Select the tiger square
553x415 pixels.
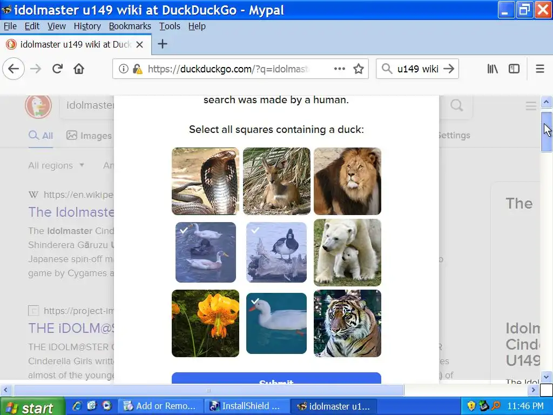[x=347, y=323]
